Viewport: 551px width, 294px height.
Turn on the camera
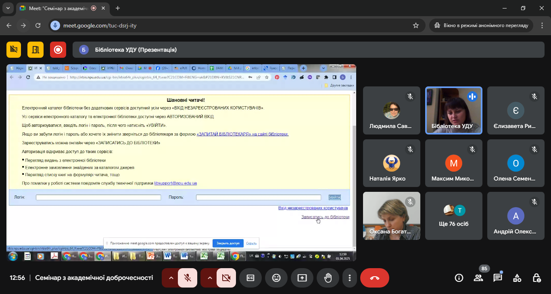point(226,278)
